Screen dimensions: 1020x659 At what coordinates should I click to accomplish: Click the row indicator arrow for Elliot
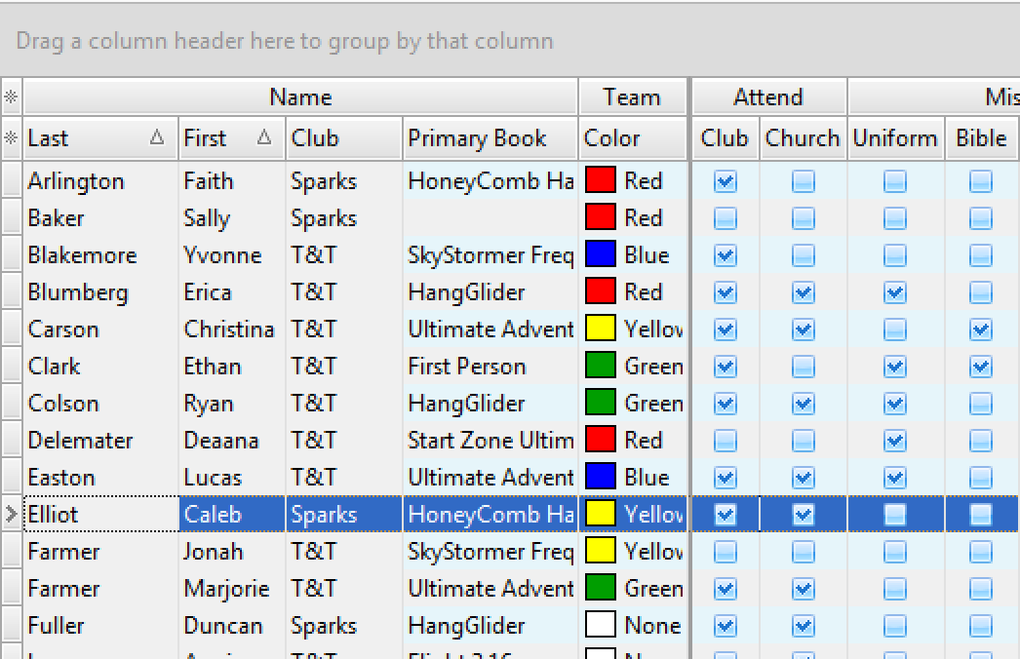point(11,515)
